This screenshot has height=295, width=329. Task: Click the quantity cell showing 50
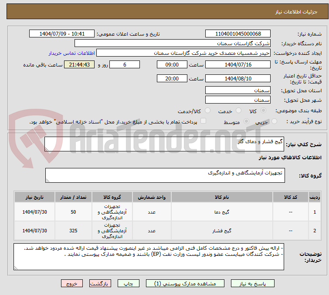(73, 212)
